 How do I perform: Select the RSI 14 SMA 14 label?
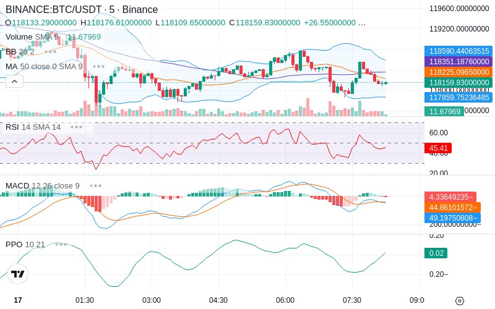click(x=33, y=127)
